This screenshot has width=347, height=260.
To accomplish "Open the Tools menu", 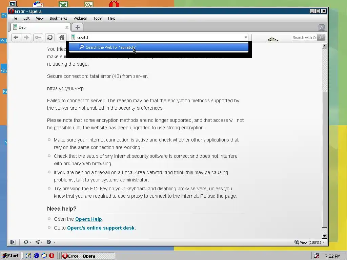I will coord(97,18).
